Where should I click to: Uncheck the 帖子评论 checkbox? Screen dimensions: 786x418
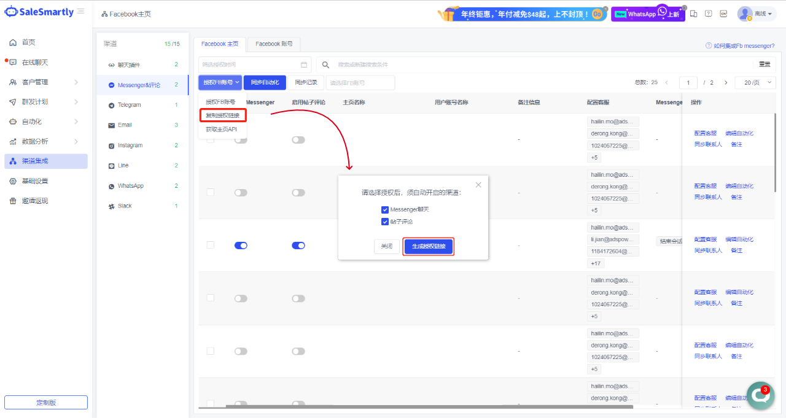coord(385,222)
